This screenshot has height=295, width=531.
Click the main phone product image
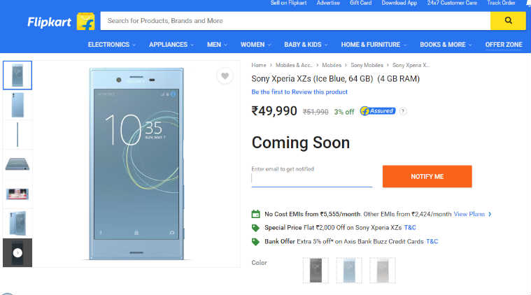[x=136, y=164]
